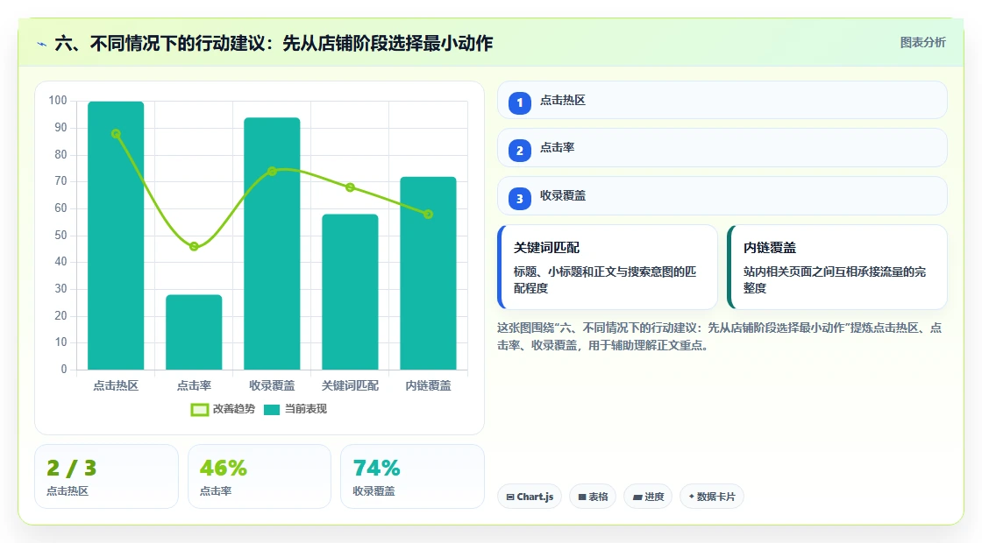Click the description paragraph starting 这张图围绕
The height and width of the screenshot is (543, 982).
pyautogui.click(x=720, y=336)
